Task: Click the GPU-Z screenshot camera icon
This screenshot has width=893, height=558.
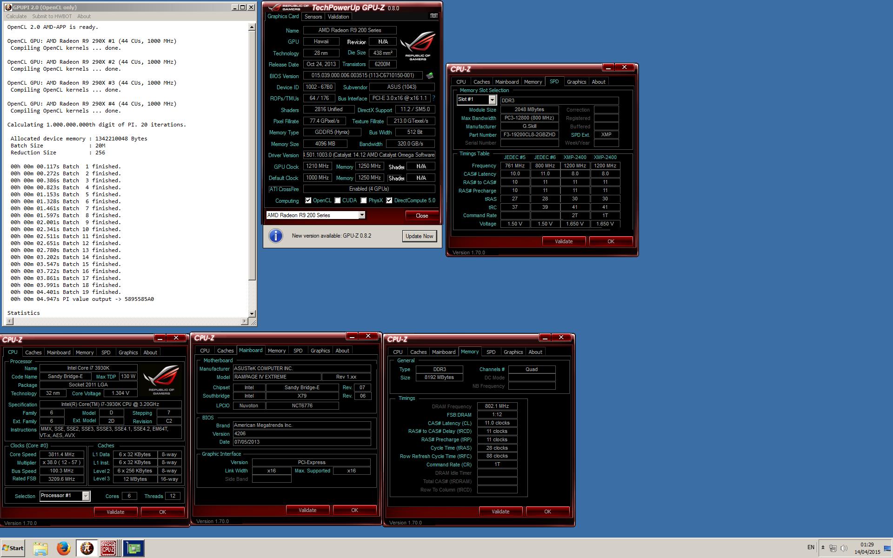Action: click(433, 16)
